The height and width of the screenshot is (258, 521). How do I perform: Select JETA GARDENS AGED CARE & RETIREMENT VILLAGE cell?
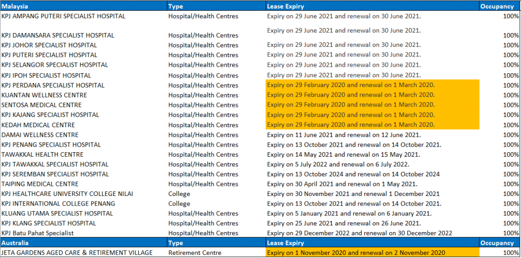pos(83,253)
